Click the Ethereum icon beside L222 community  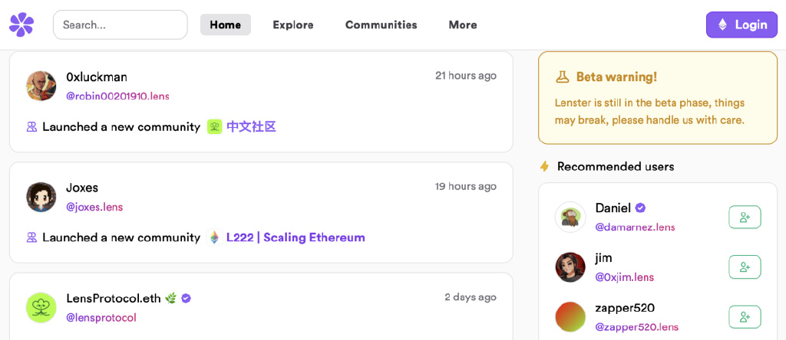215,237
